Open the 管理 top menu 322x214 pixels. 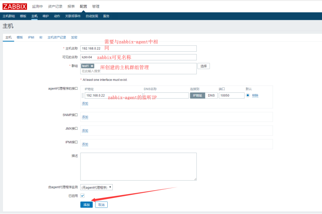pos(96,7)
